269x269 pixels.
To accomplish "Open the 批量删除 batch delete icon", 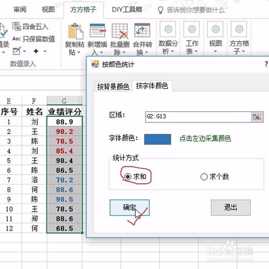I will 120,31.
